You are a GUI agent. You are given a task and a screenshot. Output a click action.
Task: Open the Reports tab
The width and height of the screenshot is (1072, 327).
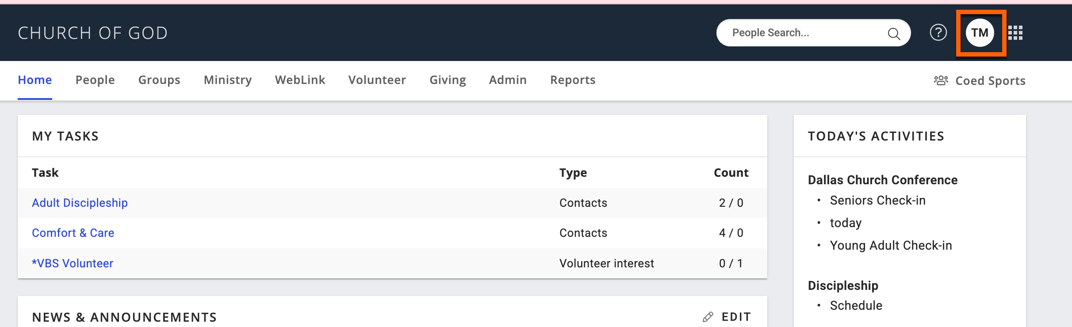(573, 80)
